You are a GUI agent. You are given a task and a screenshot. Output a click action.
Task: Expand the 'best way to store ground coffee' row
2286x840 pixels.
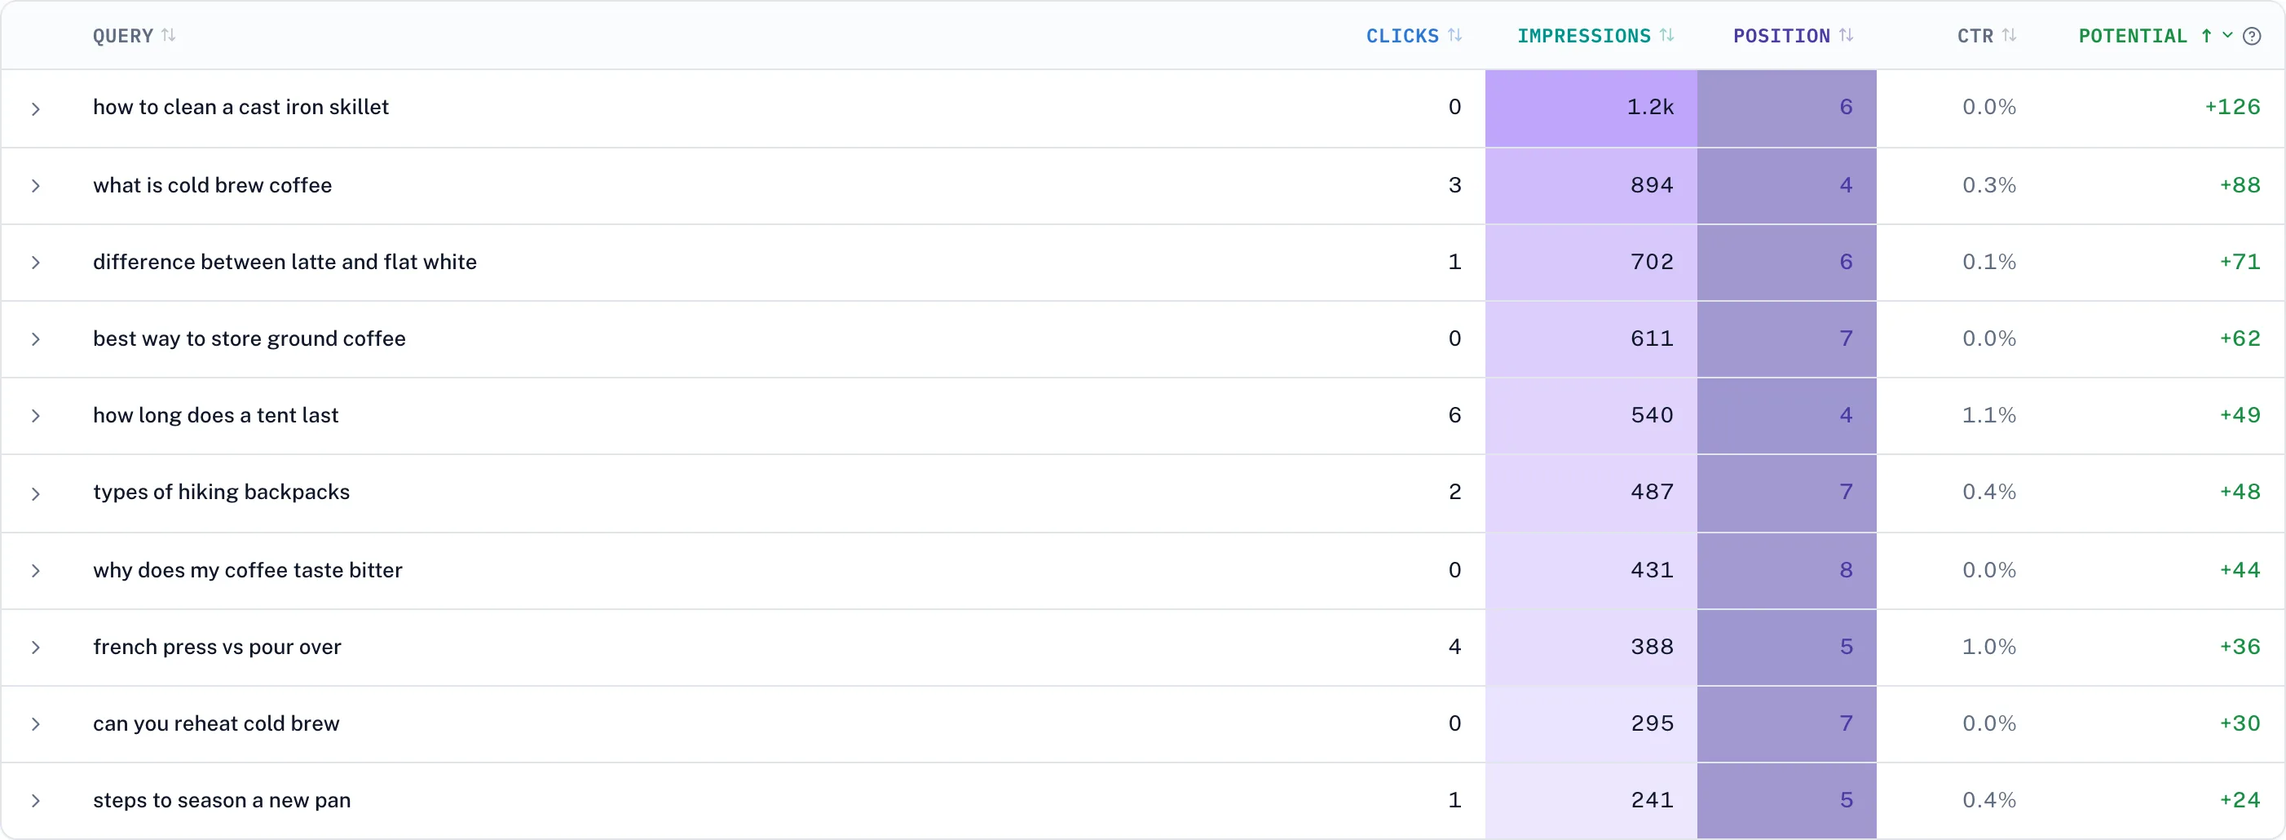click(36, 339)
